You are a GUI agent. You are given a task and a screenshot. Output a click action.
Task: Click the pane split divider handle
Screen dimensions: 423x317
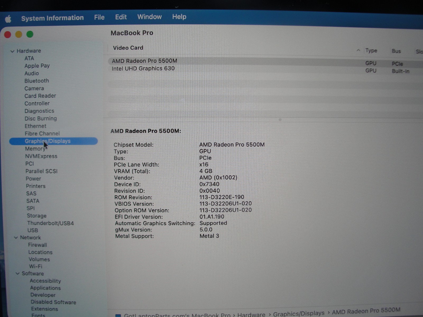[x=280, y=120]
